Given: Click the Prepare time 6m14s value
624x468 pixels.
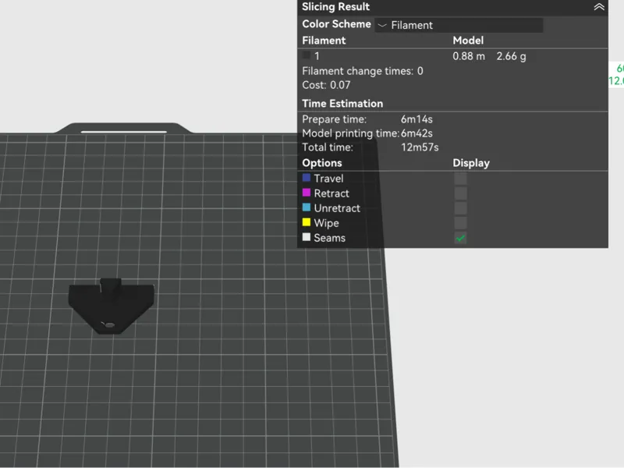Looking at the screenshot, I should click(x=417, y=119).
